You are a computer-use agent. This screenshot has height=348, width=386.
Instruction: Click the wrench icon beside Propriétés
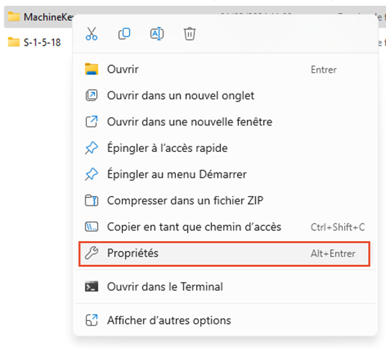pos(92,253)
